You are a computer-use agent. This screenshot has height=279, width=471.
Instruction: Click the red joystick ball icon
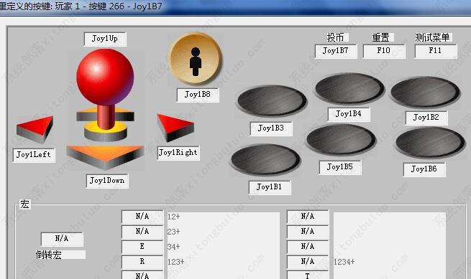pyautogui.click(x=105, y=77)
